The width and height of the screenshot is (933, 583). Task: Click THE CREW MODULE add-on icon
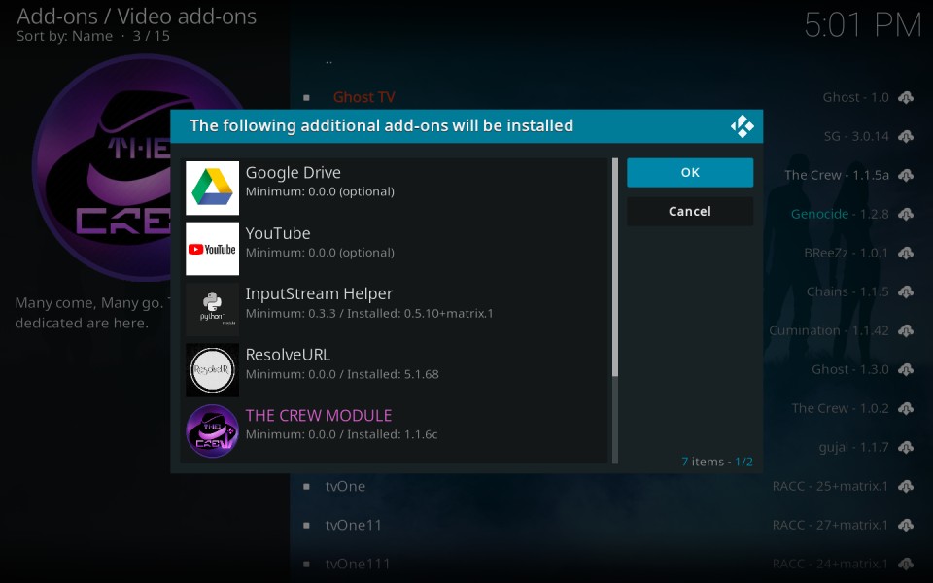click(x=213, y=430)
